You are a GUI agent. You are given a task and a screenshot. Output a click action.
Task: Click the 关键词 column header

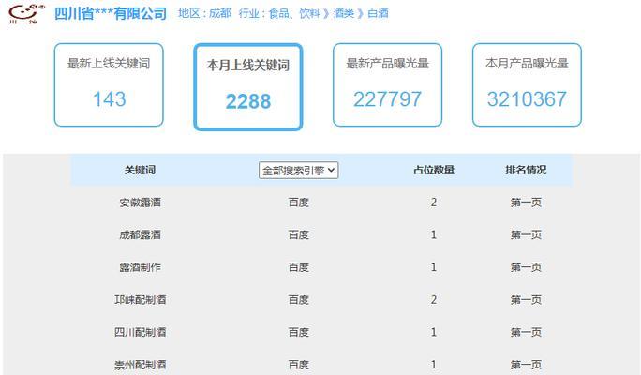(140, 170)
